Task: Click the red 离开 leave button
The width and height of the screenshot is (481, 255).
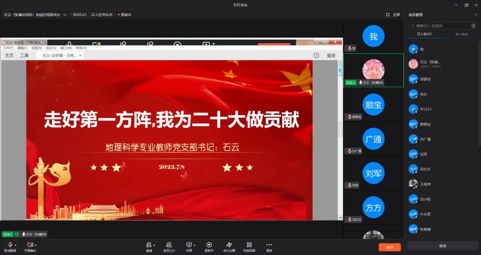Action: pyautogui.click(x=389, y=247)
